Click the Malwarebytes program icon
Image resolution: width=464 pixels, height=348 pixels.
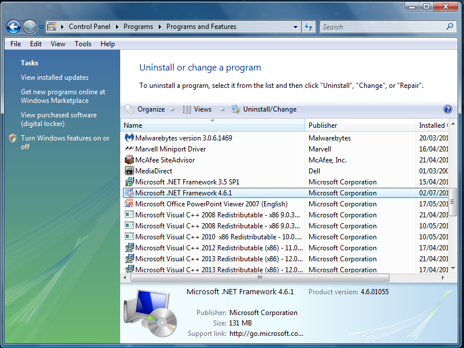point(129,138)
